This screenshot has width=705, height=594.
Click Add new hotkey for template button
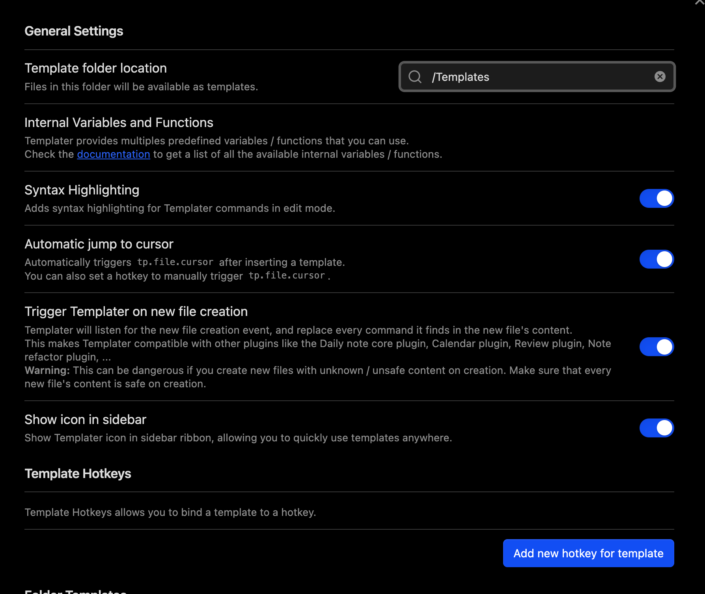[588, 553]
